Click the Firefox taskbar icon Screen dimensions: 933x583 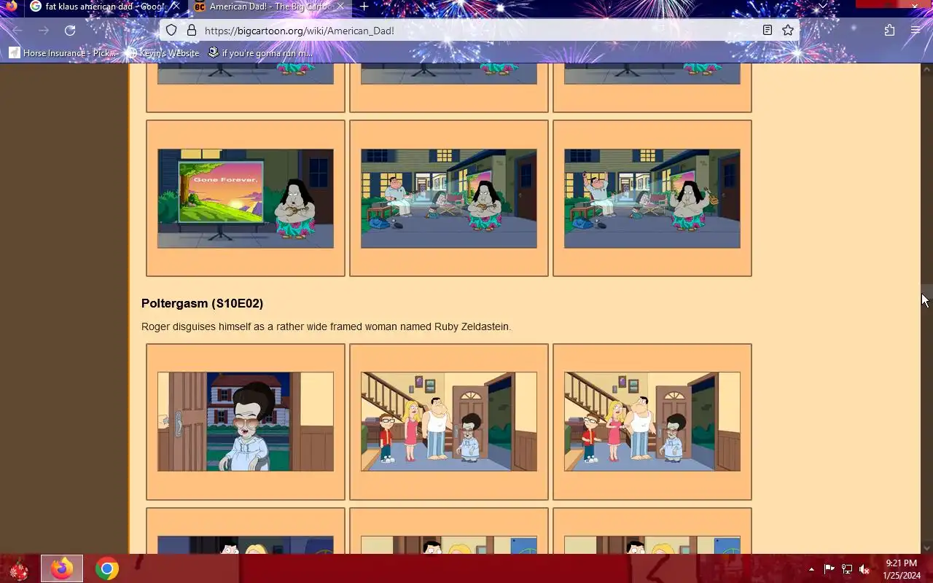click(62, 568)
